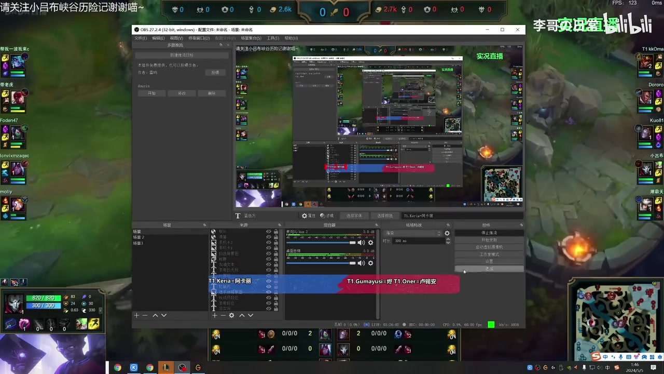Toggle lock of 加油文本 source
Image resolution: width=664 pixels, height=374 pixels.
pos(275,264)
